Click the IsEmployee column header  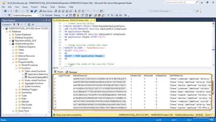coord(148,76)
